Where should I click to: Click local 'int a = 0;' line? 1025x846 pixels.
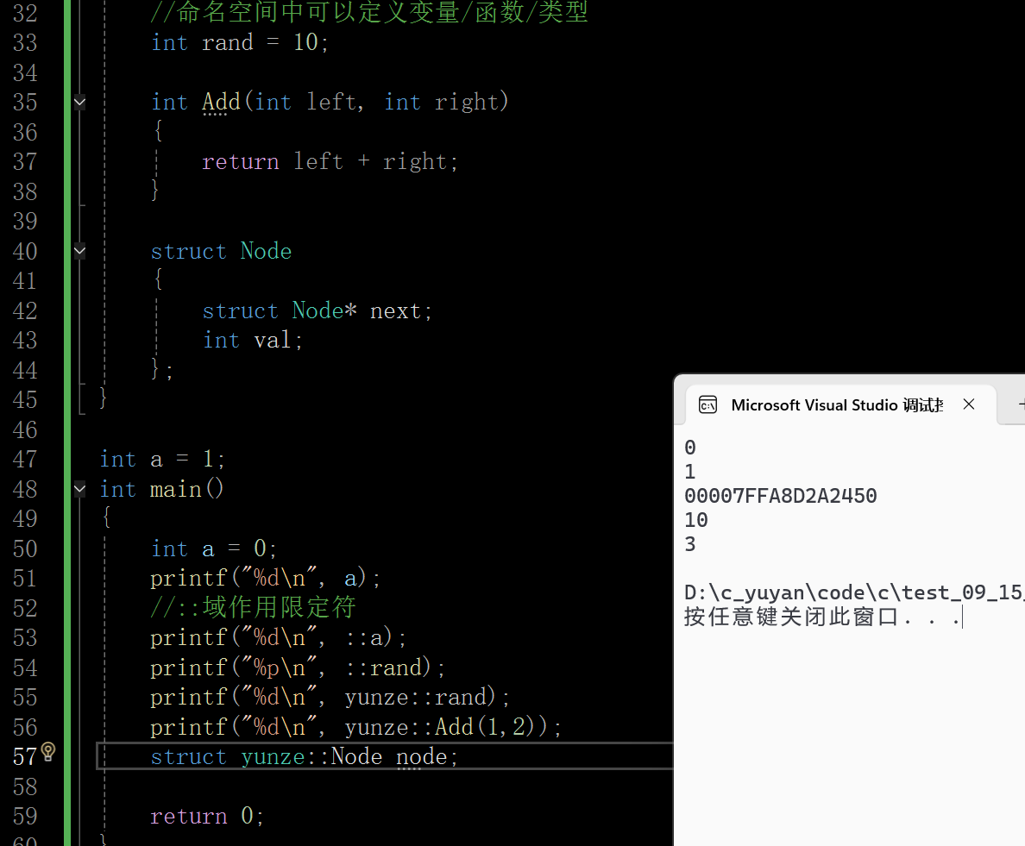pyautogui.click(x=214, y=548)
